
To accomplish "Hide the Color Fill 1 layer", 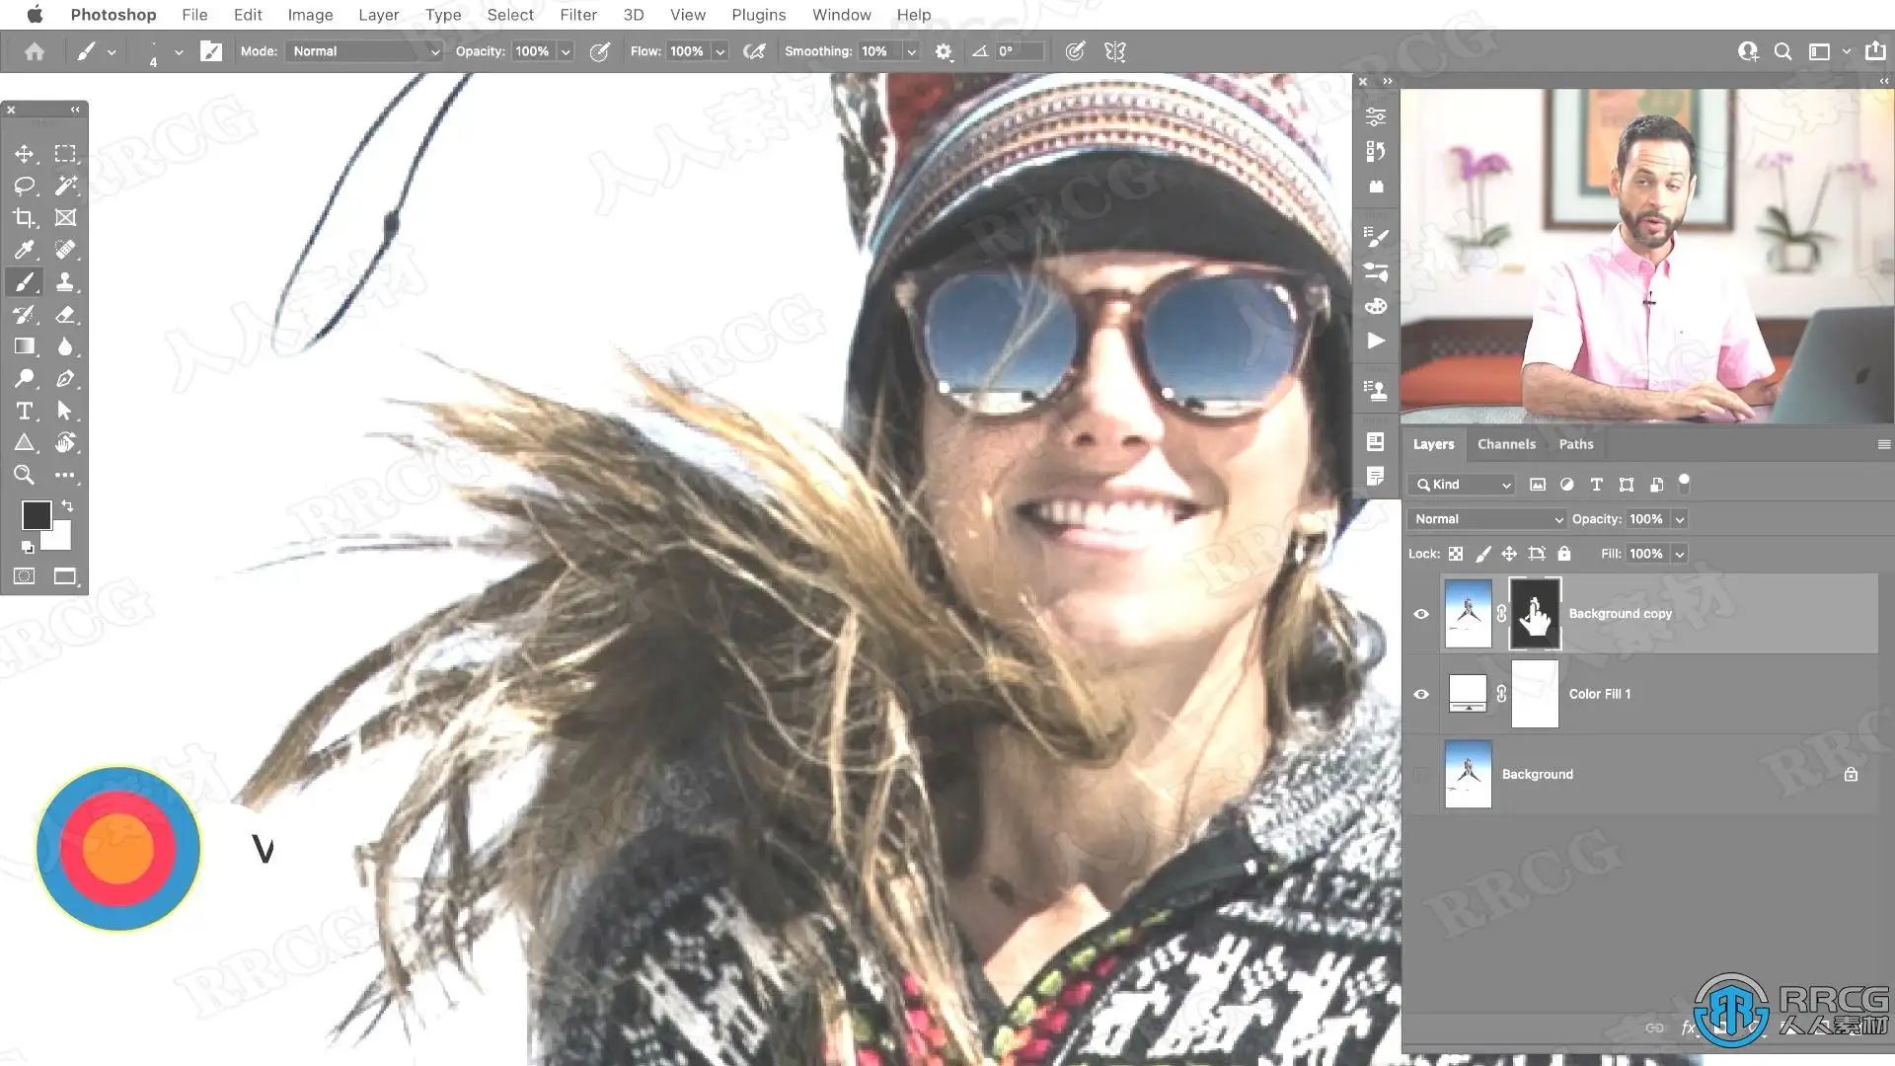I will pos(1421,694).
